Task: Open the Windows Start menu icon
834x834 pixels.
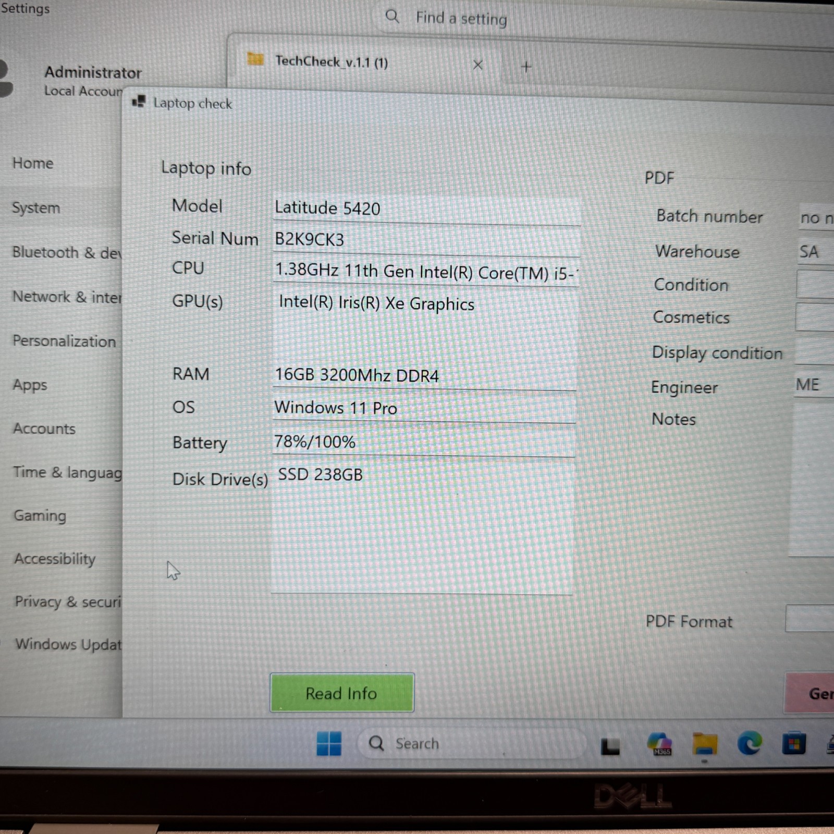Action: [329, 743]
